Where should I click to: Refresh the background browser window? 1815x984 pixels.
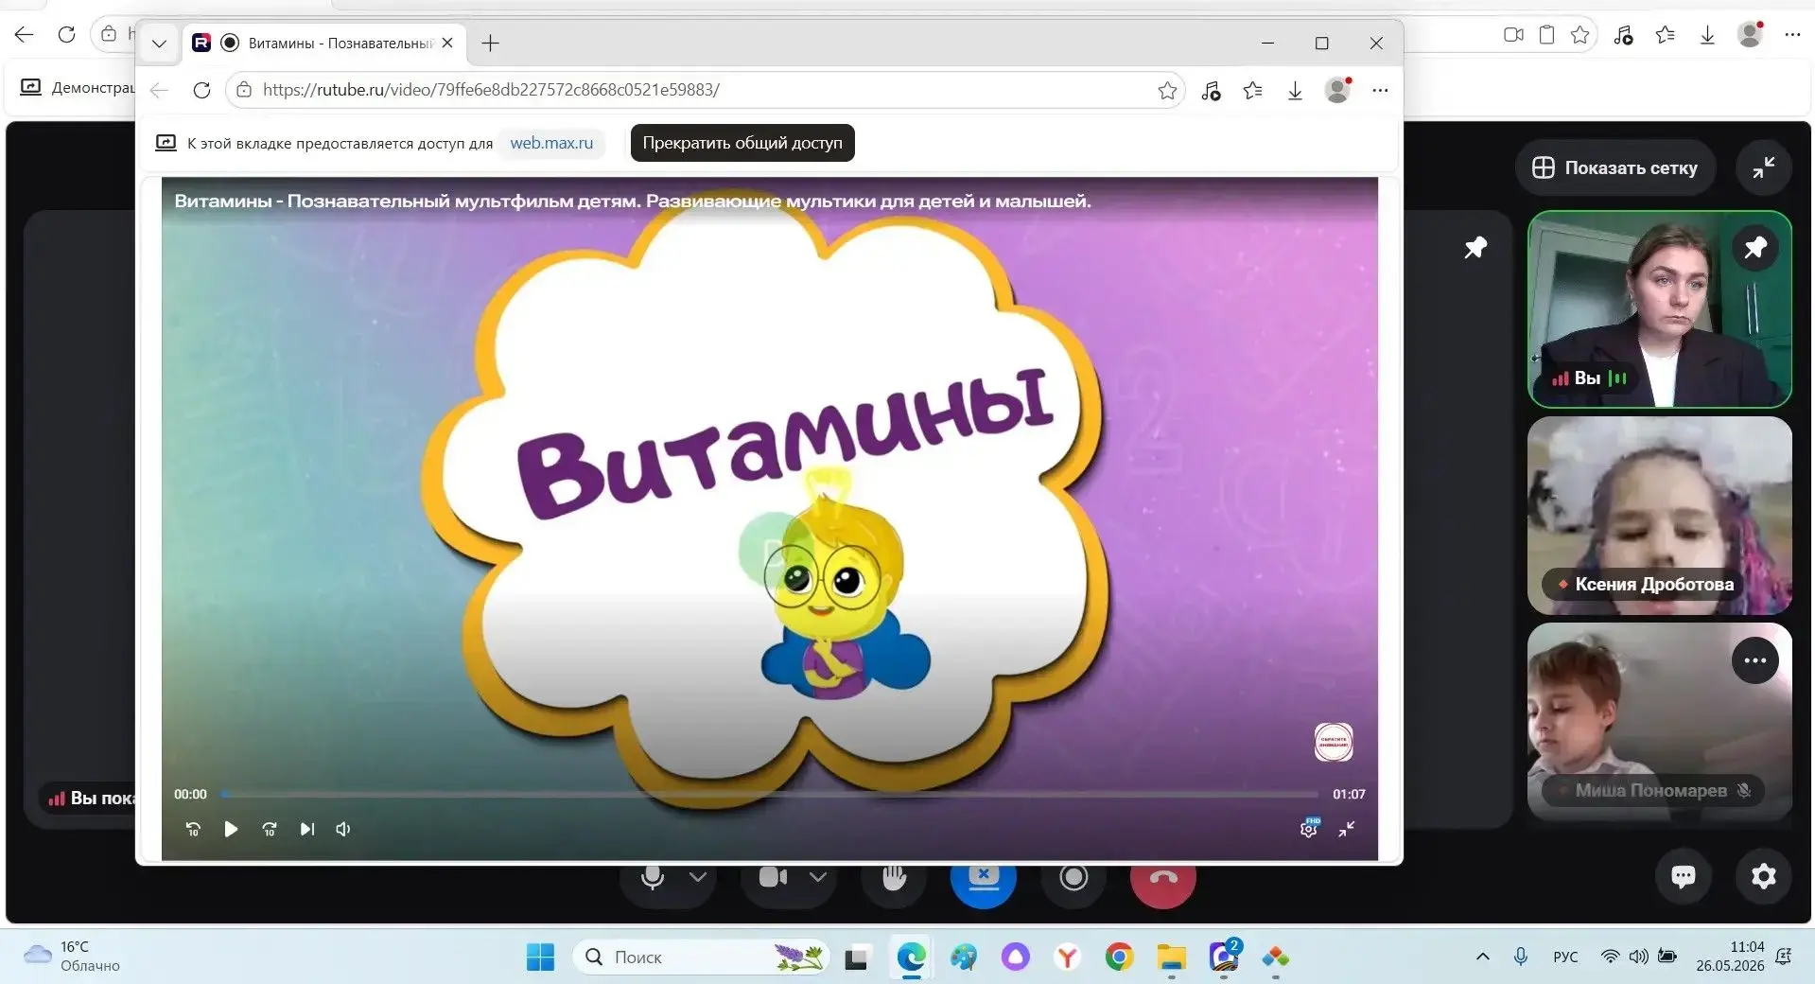coord(66,35)
